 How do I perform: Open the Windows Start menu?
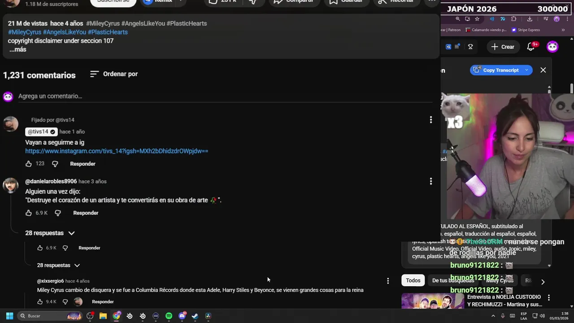9,316
